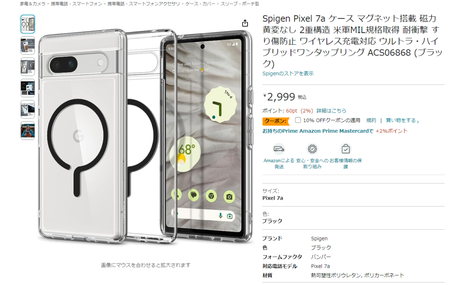Click the main Pixel 7a case product image
Screen dimensions: 450x285
[x=145, y=136]
